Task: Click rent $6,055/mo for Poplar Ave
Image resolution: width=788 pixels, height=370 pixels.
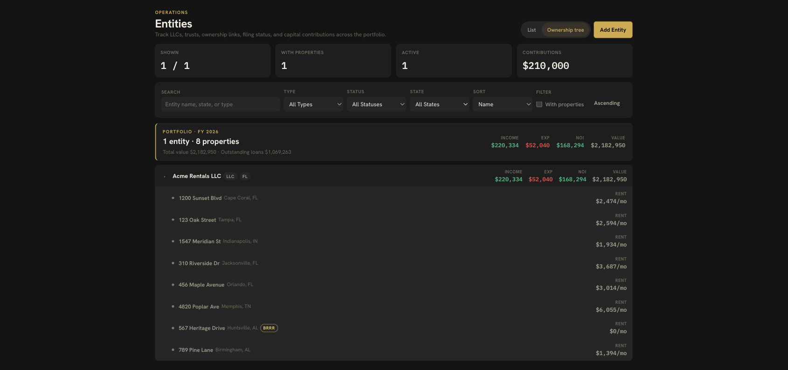Action: (x=611, y=310)
